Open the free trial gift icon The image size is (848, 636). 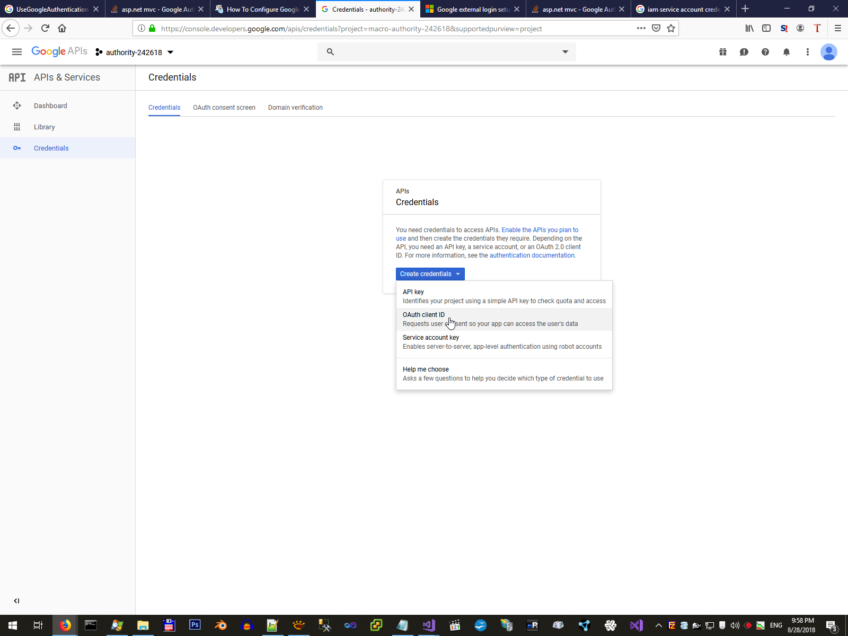(x=723, y=52)
